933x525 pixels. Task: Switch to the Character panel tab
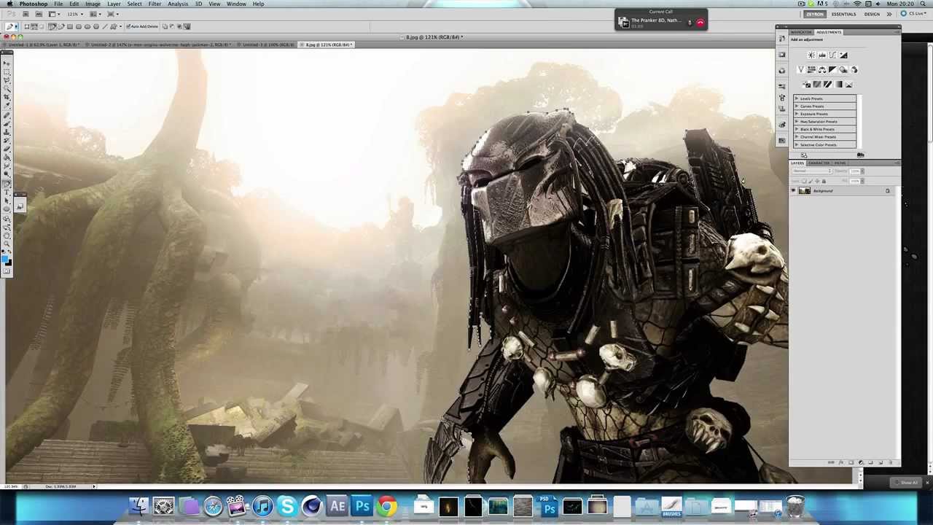pyautogui.click(x=819, y=163)
